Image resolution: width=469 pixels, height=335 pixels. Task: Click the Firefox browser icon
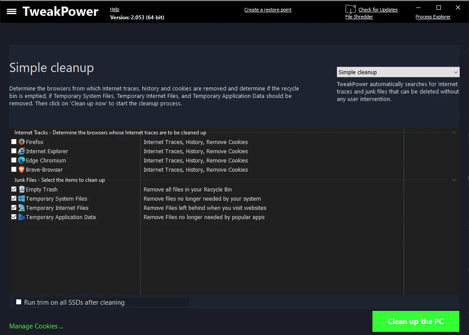22,142
